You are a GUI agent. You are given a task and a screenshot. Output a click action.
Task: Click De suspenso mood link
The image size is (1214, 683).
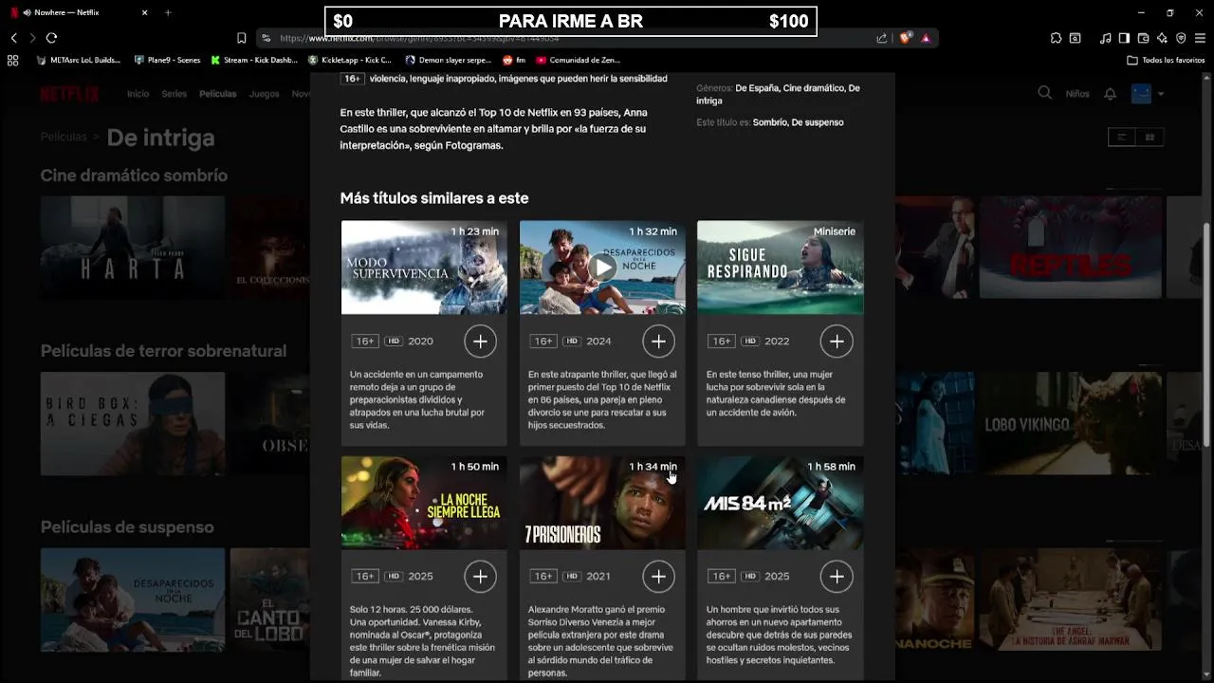(818, 122)
